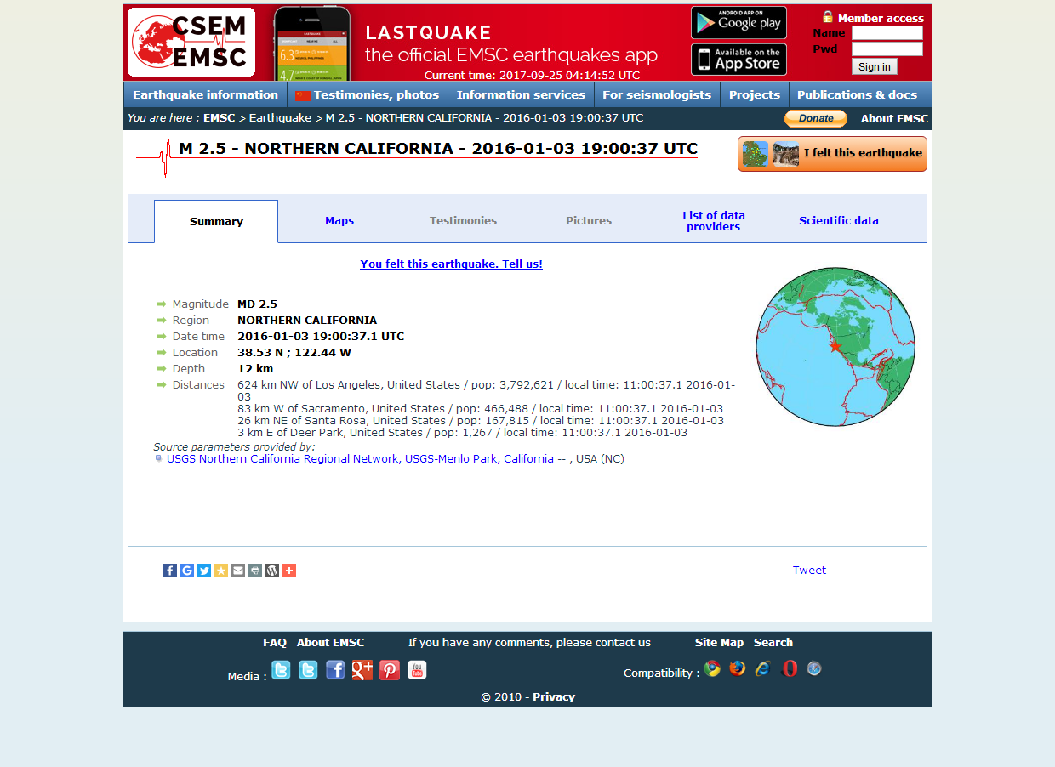This screenshot has width=1055, height=767.
Task: Open the About EMSC footer link
Action: (x=330, y=643)
